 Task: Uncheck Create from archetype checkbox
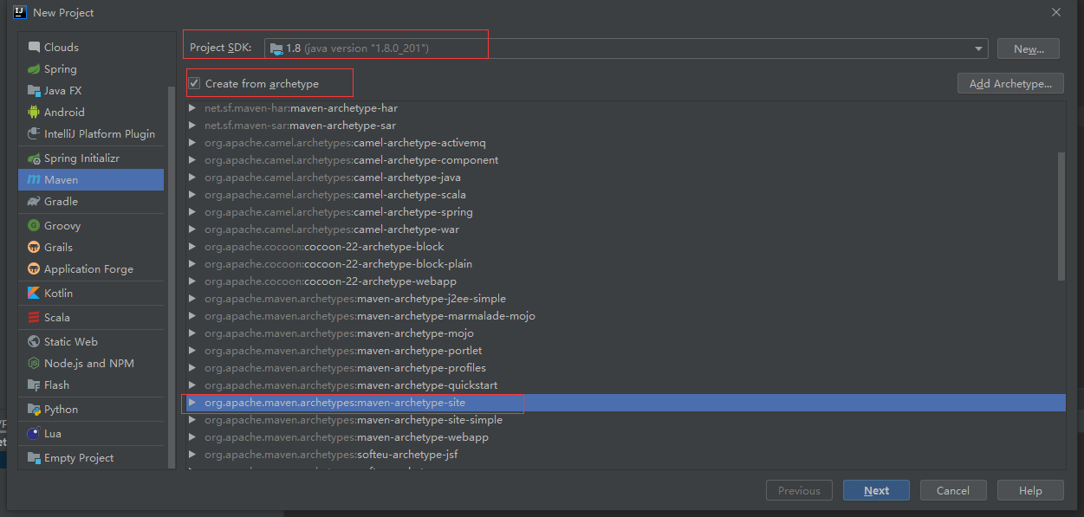coord(194,84)
